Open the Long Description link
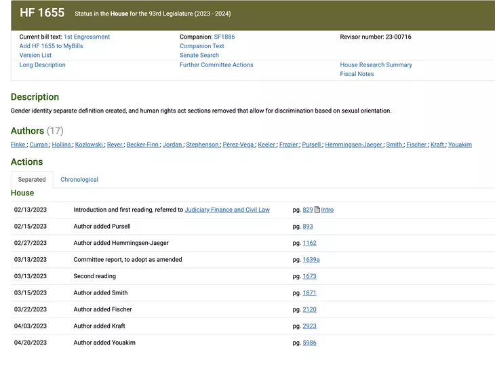Screen dimensions: 495x365 [42, 64]
